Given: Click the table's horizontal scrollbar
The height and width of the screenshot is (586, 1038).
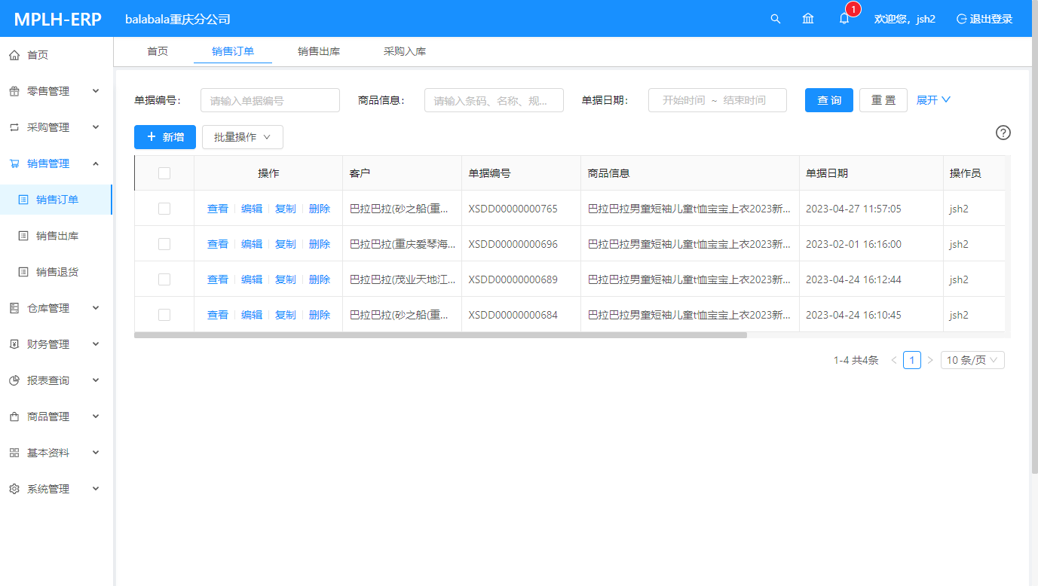Looking at the screenshot, I should point(440,335).
